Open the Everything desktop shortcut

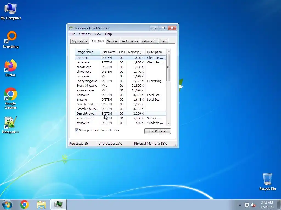11,40
